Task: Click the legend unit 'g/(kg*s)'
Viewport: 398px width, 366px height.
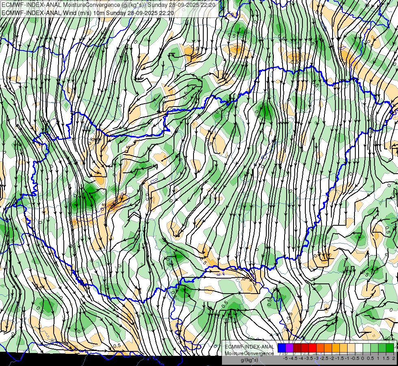Action: coord(249,360)
